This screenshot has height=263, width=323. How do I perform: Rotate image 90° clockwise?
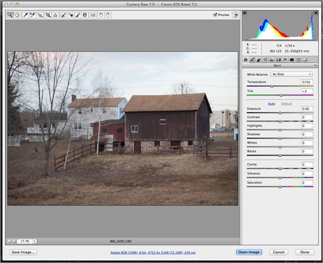tap(108, 15)
